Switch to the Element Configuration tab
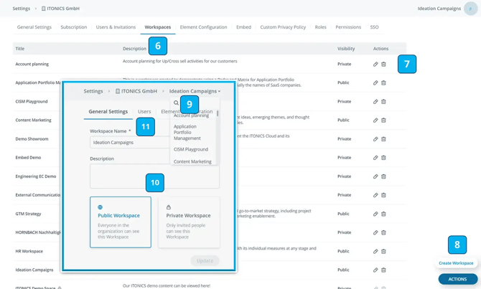 (x=203, y=27)
